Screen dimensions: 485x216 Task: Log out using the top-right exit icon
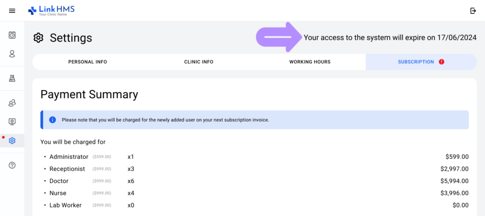473,11
